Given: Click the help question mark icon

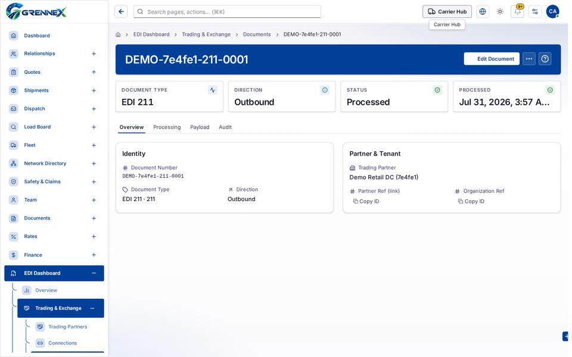Looking at the screenshot, I should tap(545, 59).
